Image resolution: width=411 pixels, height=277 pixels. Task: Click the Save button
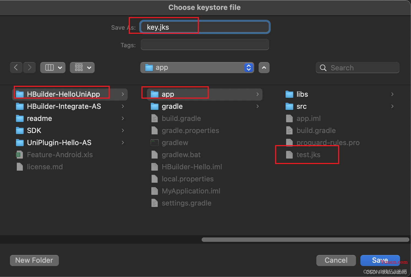point(380,260)
